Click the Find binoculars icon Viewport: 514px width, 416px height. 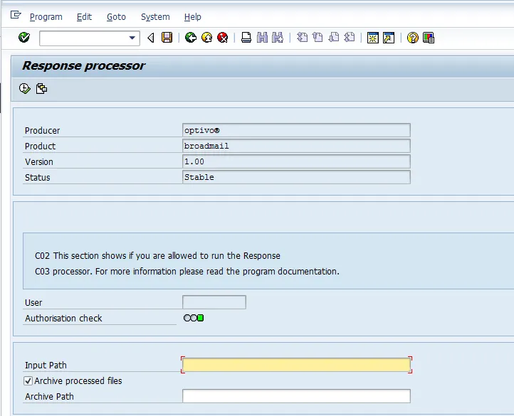pyautogui.click(x=262, y=38)
